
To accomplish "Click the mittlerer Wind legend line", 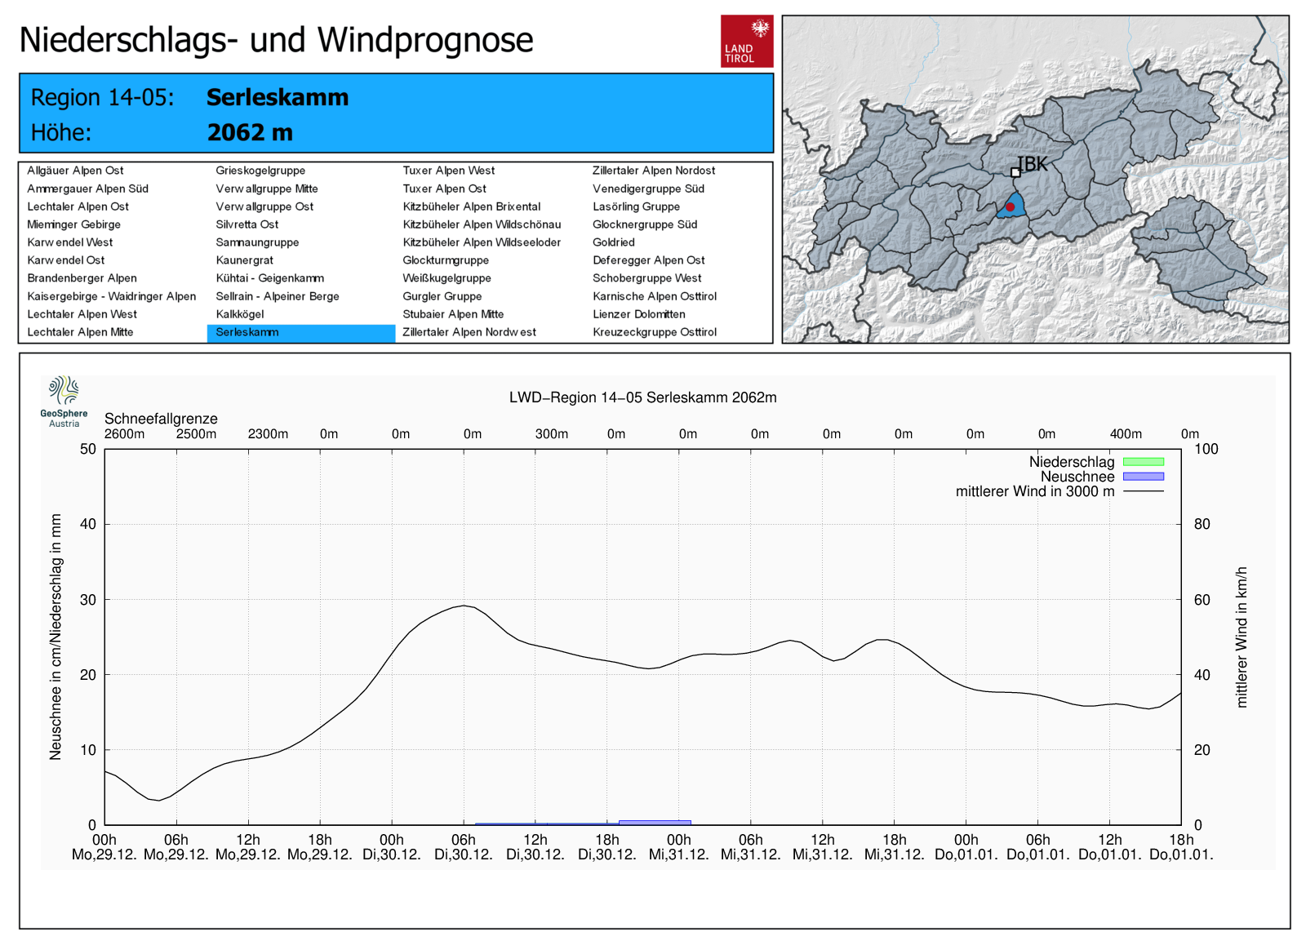I will [1144, 491].
